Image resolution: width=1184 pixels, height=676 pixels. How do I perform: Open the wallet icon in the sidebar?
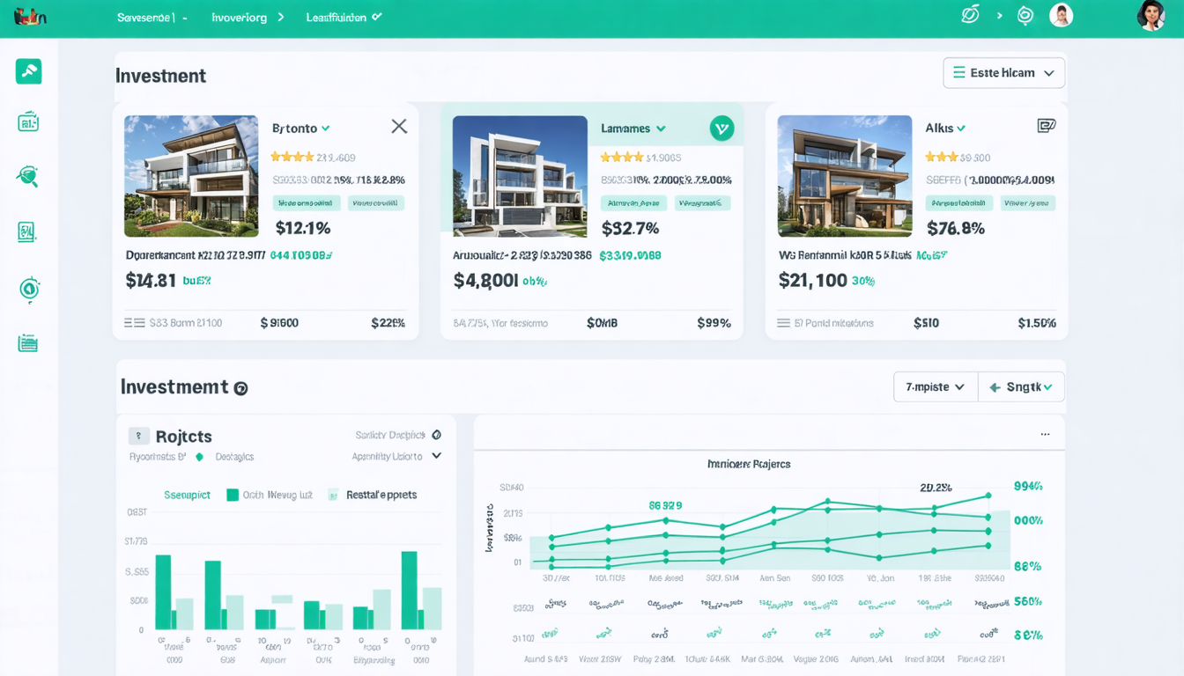click(28, 121)
